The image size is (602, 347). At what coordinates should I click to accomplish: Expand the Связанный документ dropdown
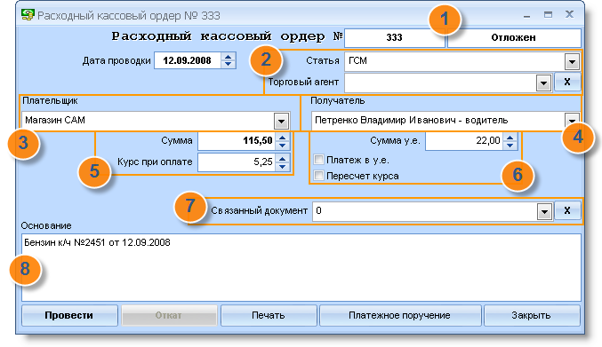tap(544, 211)
